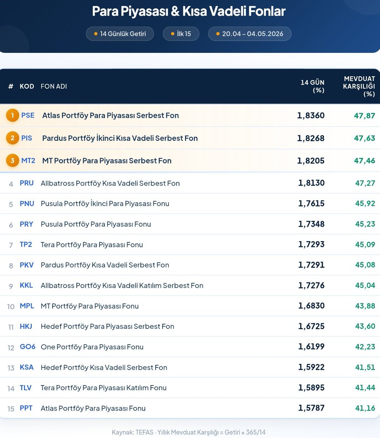Click the 1,5787 return value

point(311,408)
